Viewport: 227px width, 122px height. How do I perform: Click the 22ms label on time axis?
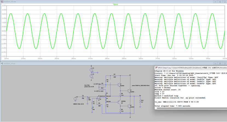tap(6, 59)
